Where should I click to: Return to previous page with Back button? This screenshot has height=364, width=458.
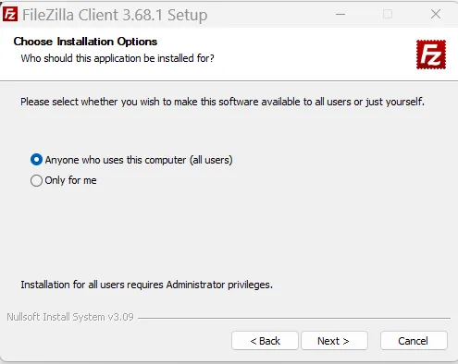265,341
